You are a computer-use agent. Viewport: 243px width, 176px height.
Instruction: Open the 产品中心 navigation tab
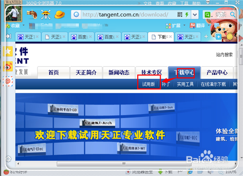point(217,72)
